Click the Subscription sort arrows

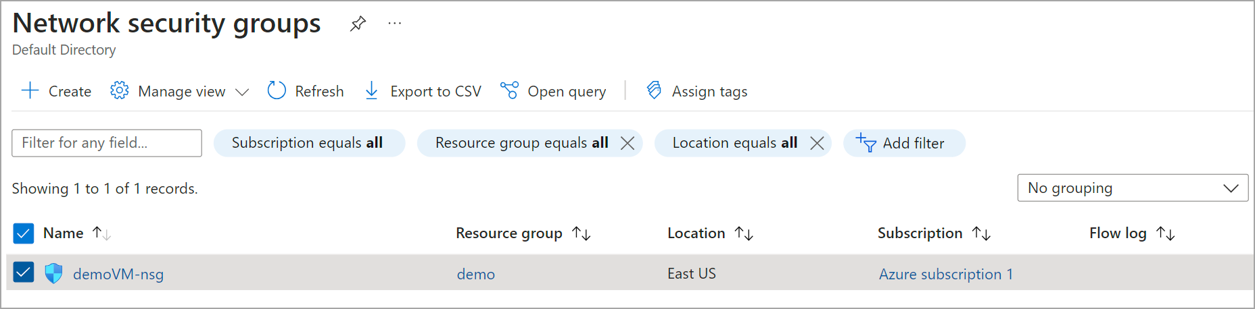pos(981,233)
